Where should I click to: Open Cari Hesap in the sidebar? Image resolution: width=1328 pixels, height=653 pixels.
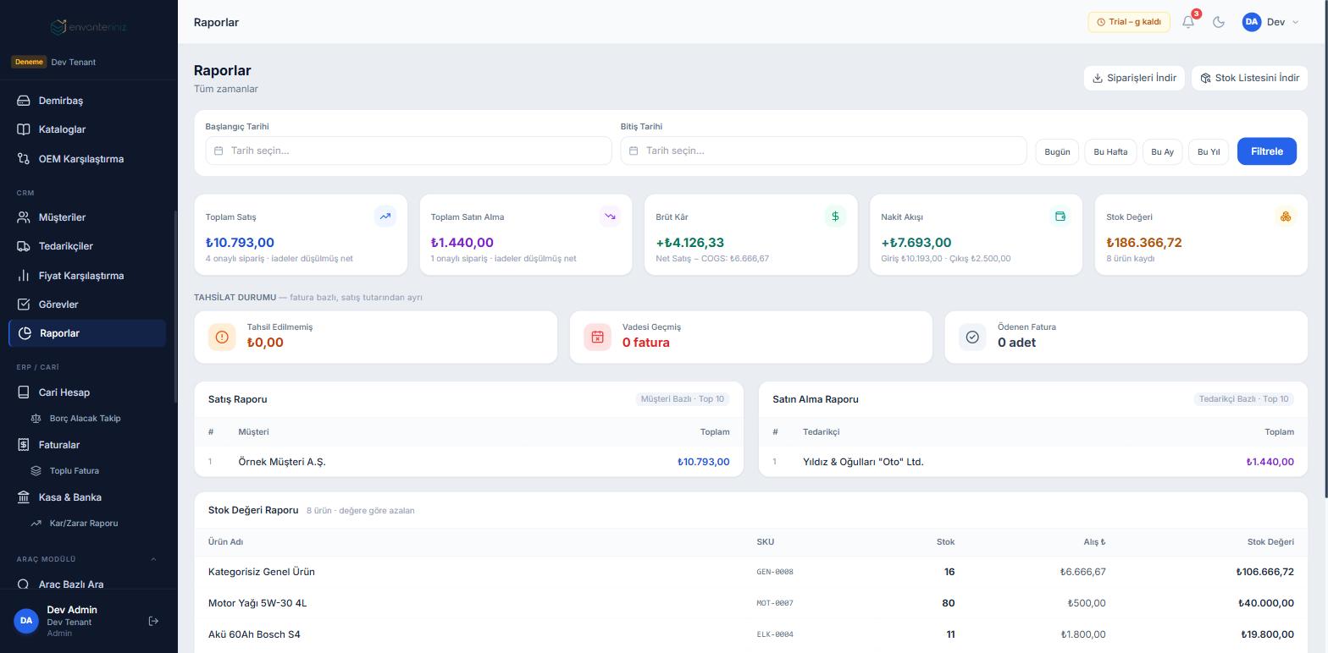(87, 392)
